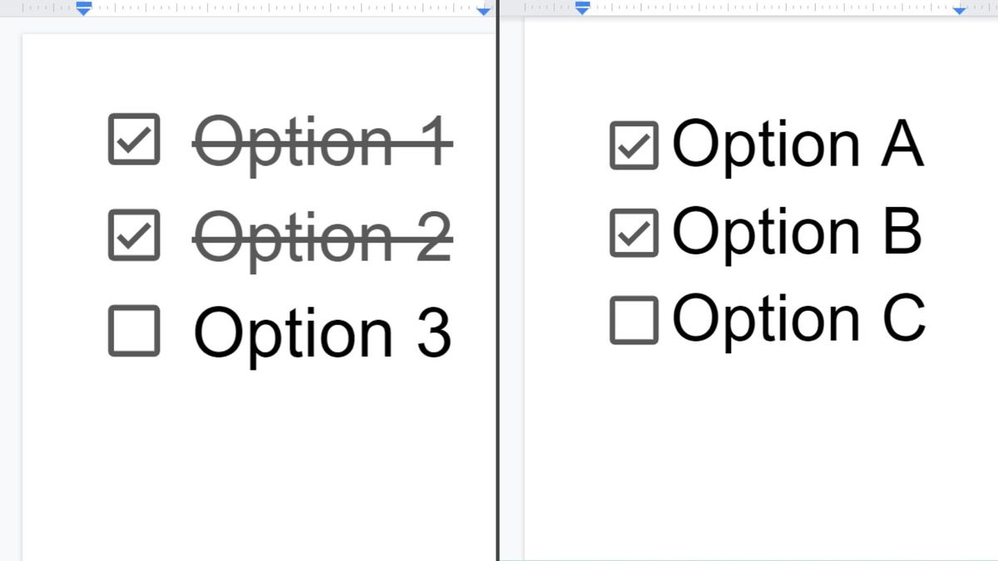Click the right document's indent marker
This screenshot has width=998, height=561.
(581, 8)
